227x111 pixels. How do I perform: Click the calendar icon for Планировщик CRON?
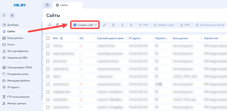point(4,67)
